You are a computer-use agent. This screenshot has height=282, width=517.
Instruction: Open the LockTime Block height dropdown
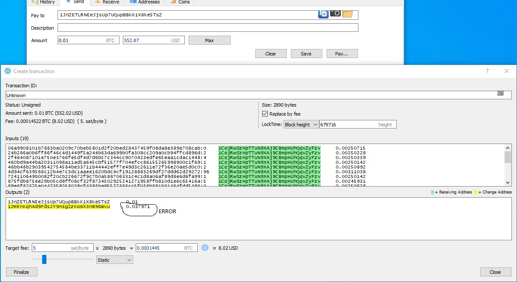[301, 124]
